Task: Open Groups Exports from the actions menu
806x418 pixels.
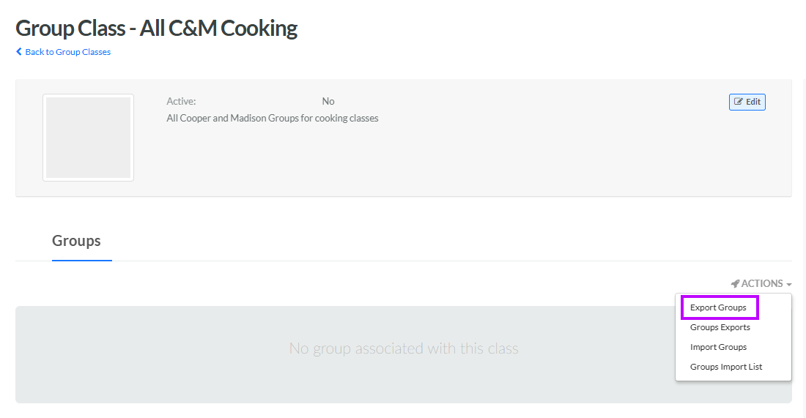Action: point(720,327)
